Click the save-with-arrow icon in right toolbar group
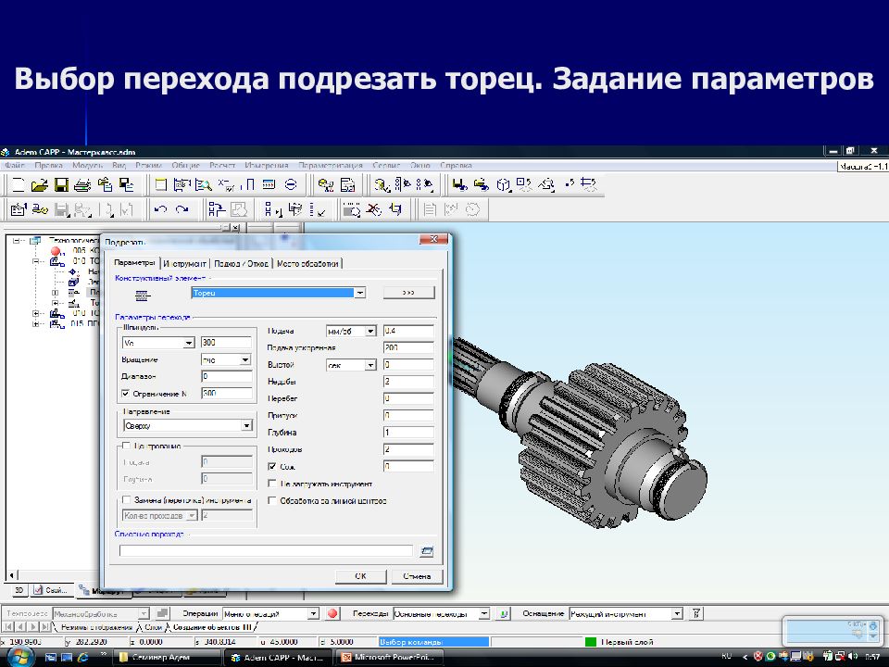 [x=459, y=184]
